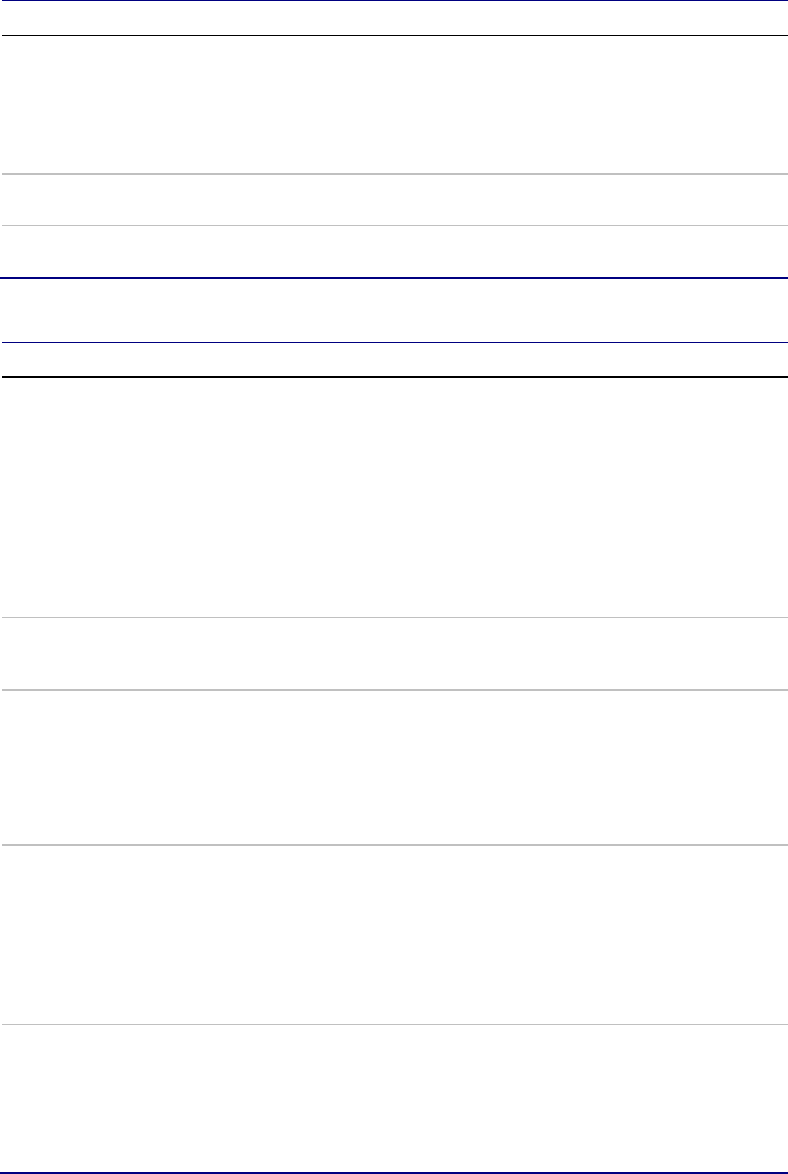Click the tall first body row of upper table

(394, 104)
